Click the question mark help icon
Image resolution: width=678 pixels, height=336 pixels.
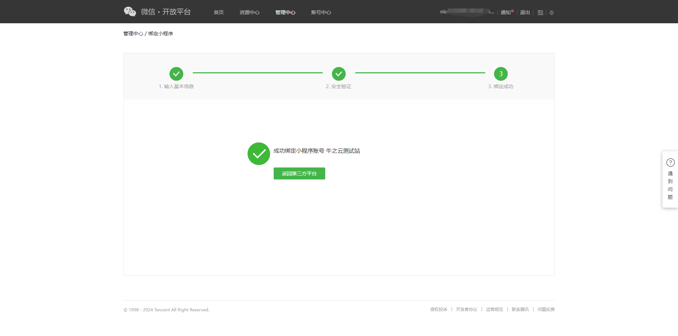point(670,163)
